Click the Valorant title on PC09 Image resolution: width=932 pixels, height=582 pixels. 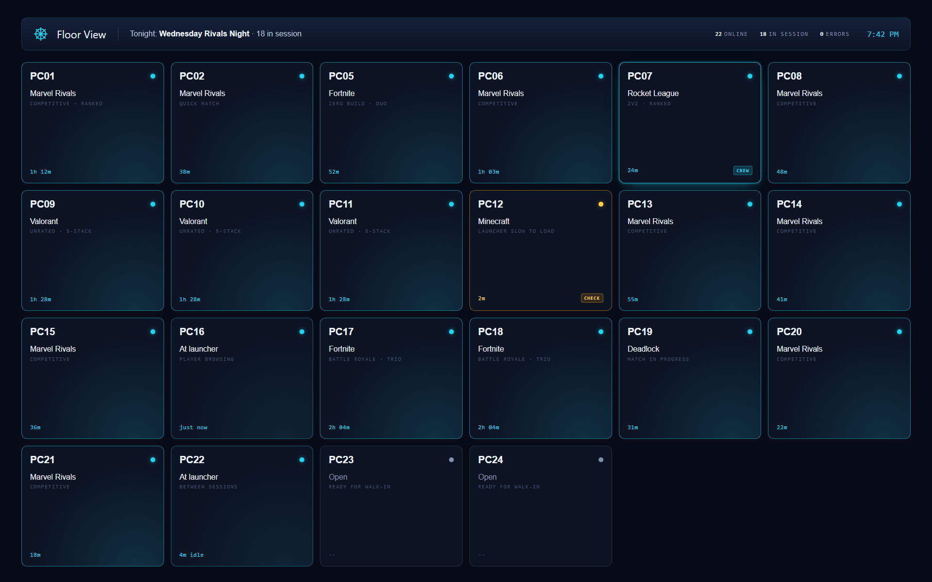tap(44, 221)
